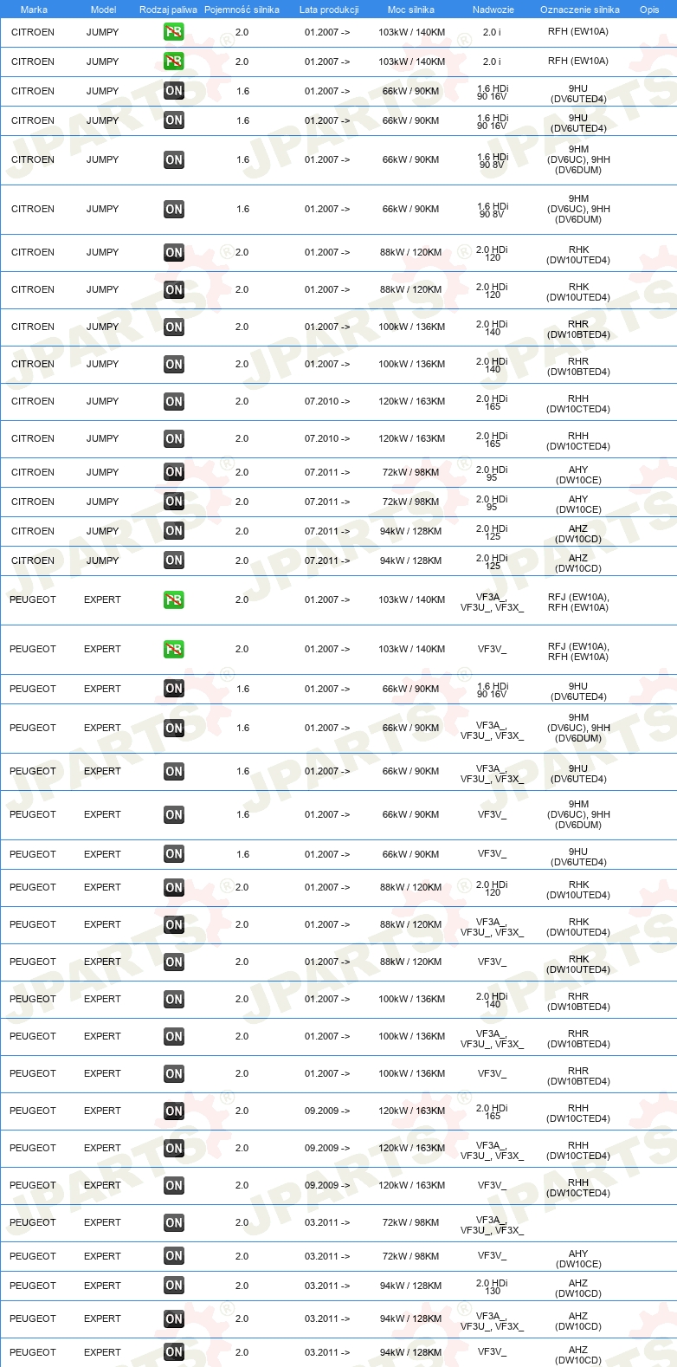Click ON diesel icon in Peugeot VF3A_ RHR row
Image resolution: width=677 pixels, height=1367 pixels.
coord(174,1036)
